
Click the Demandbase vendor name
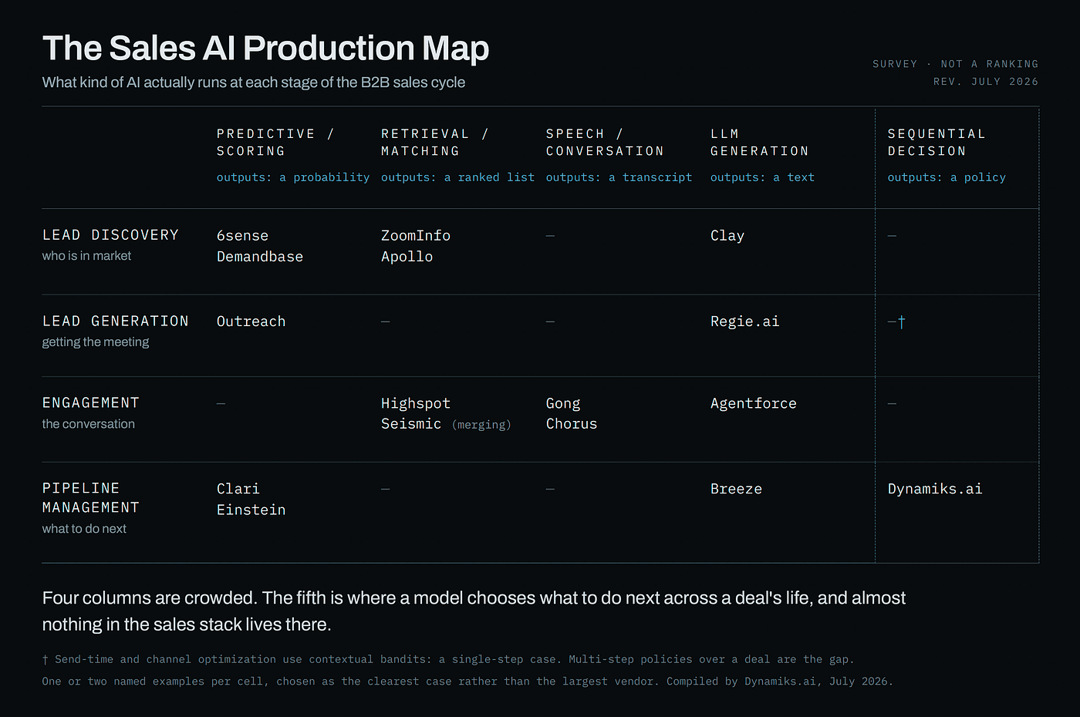[x=260, y=257]
